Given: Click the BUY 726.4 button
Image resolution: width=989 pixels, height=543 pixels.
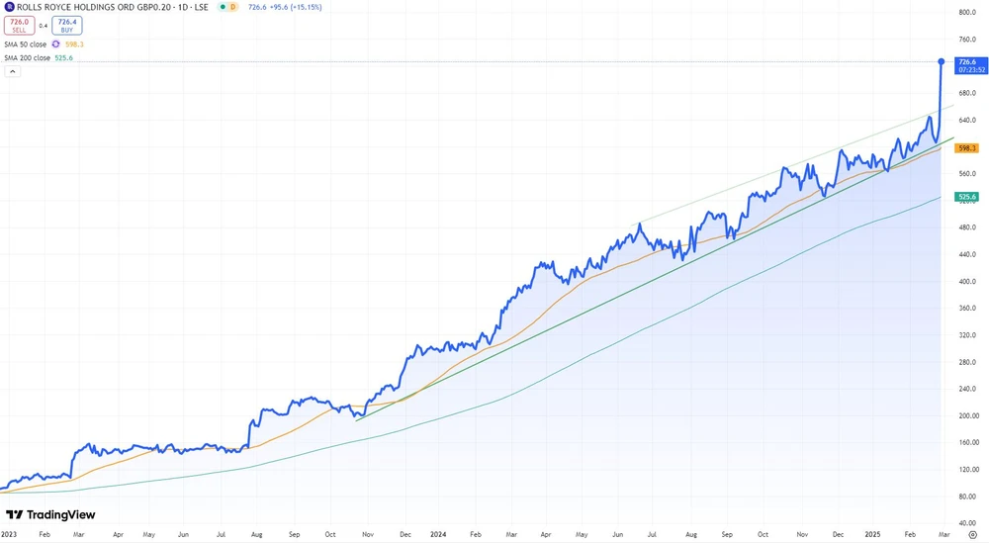Looking at the screenshot, I should 67,25.
